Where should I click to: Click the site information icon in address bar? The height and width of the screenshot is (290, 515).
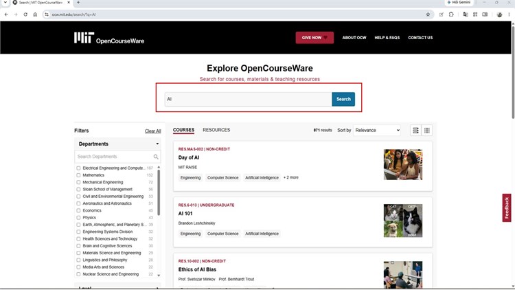pos(47,14)
